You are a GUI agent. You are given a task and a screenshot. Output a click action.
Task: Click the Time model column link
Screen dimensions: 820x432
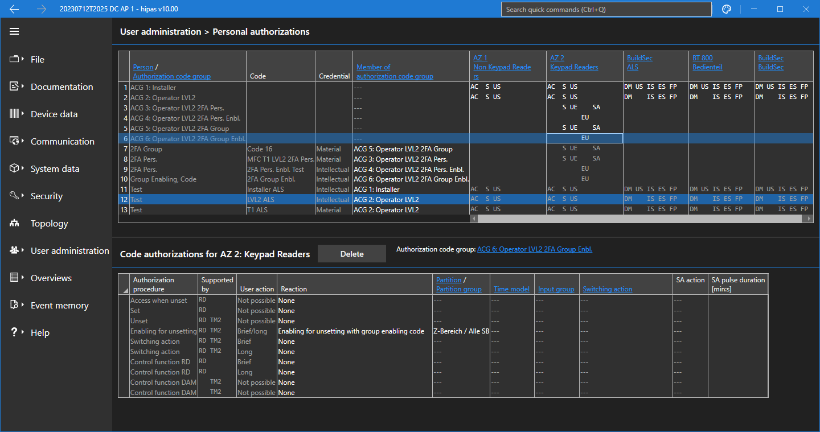pyautogui.click(x=511, y=289)
